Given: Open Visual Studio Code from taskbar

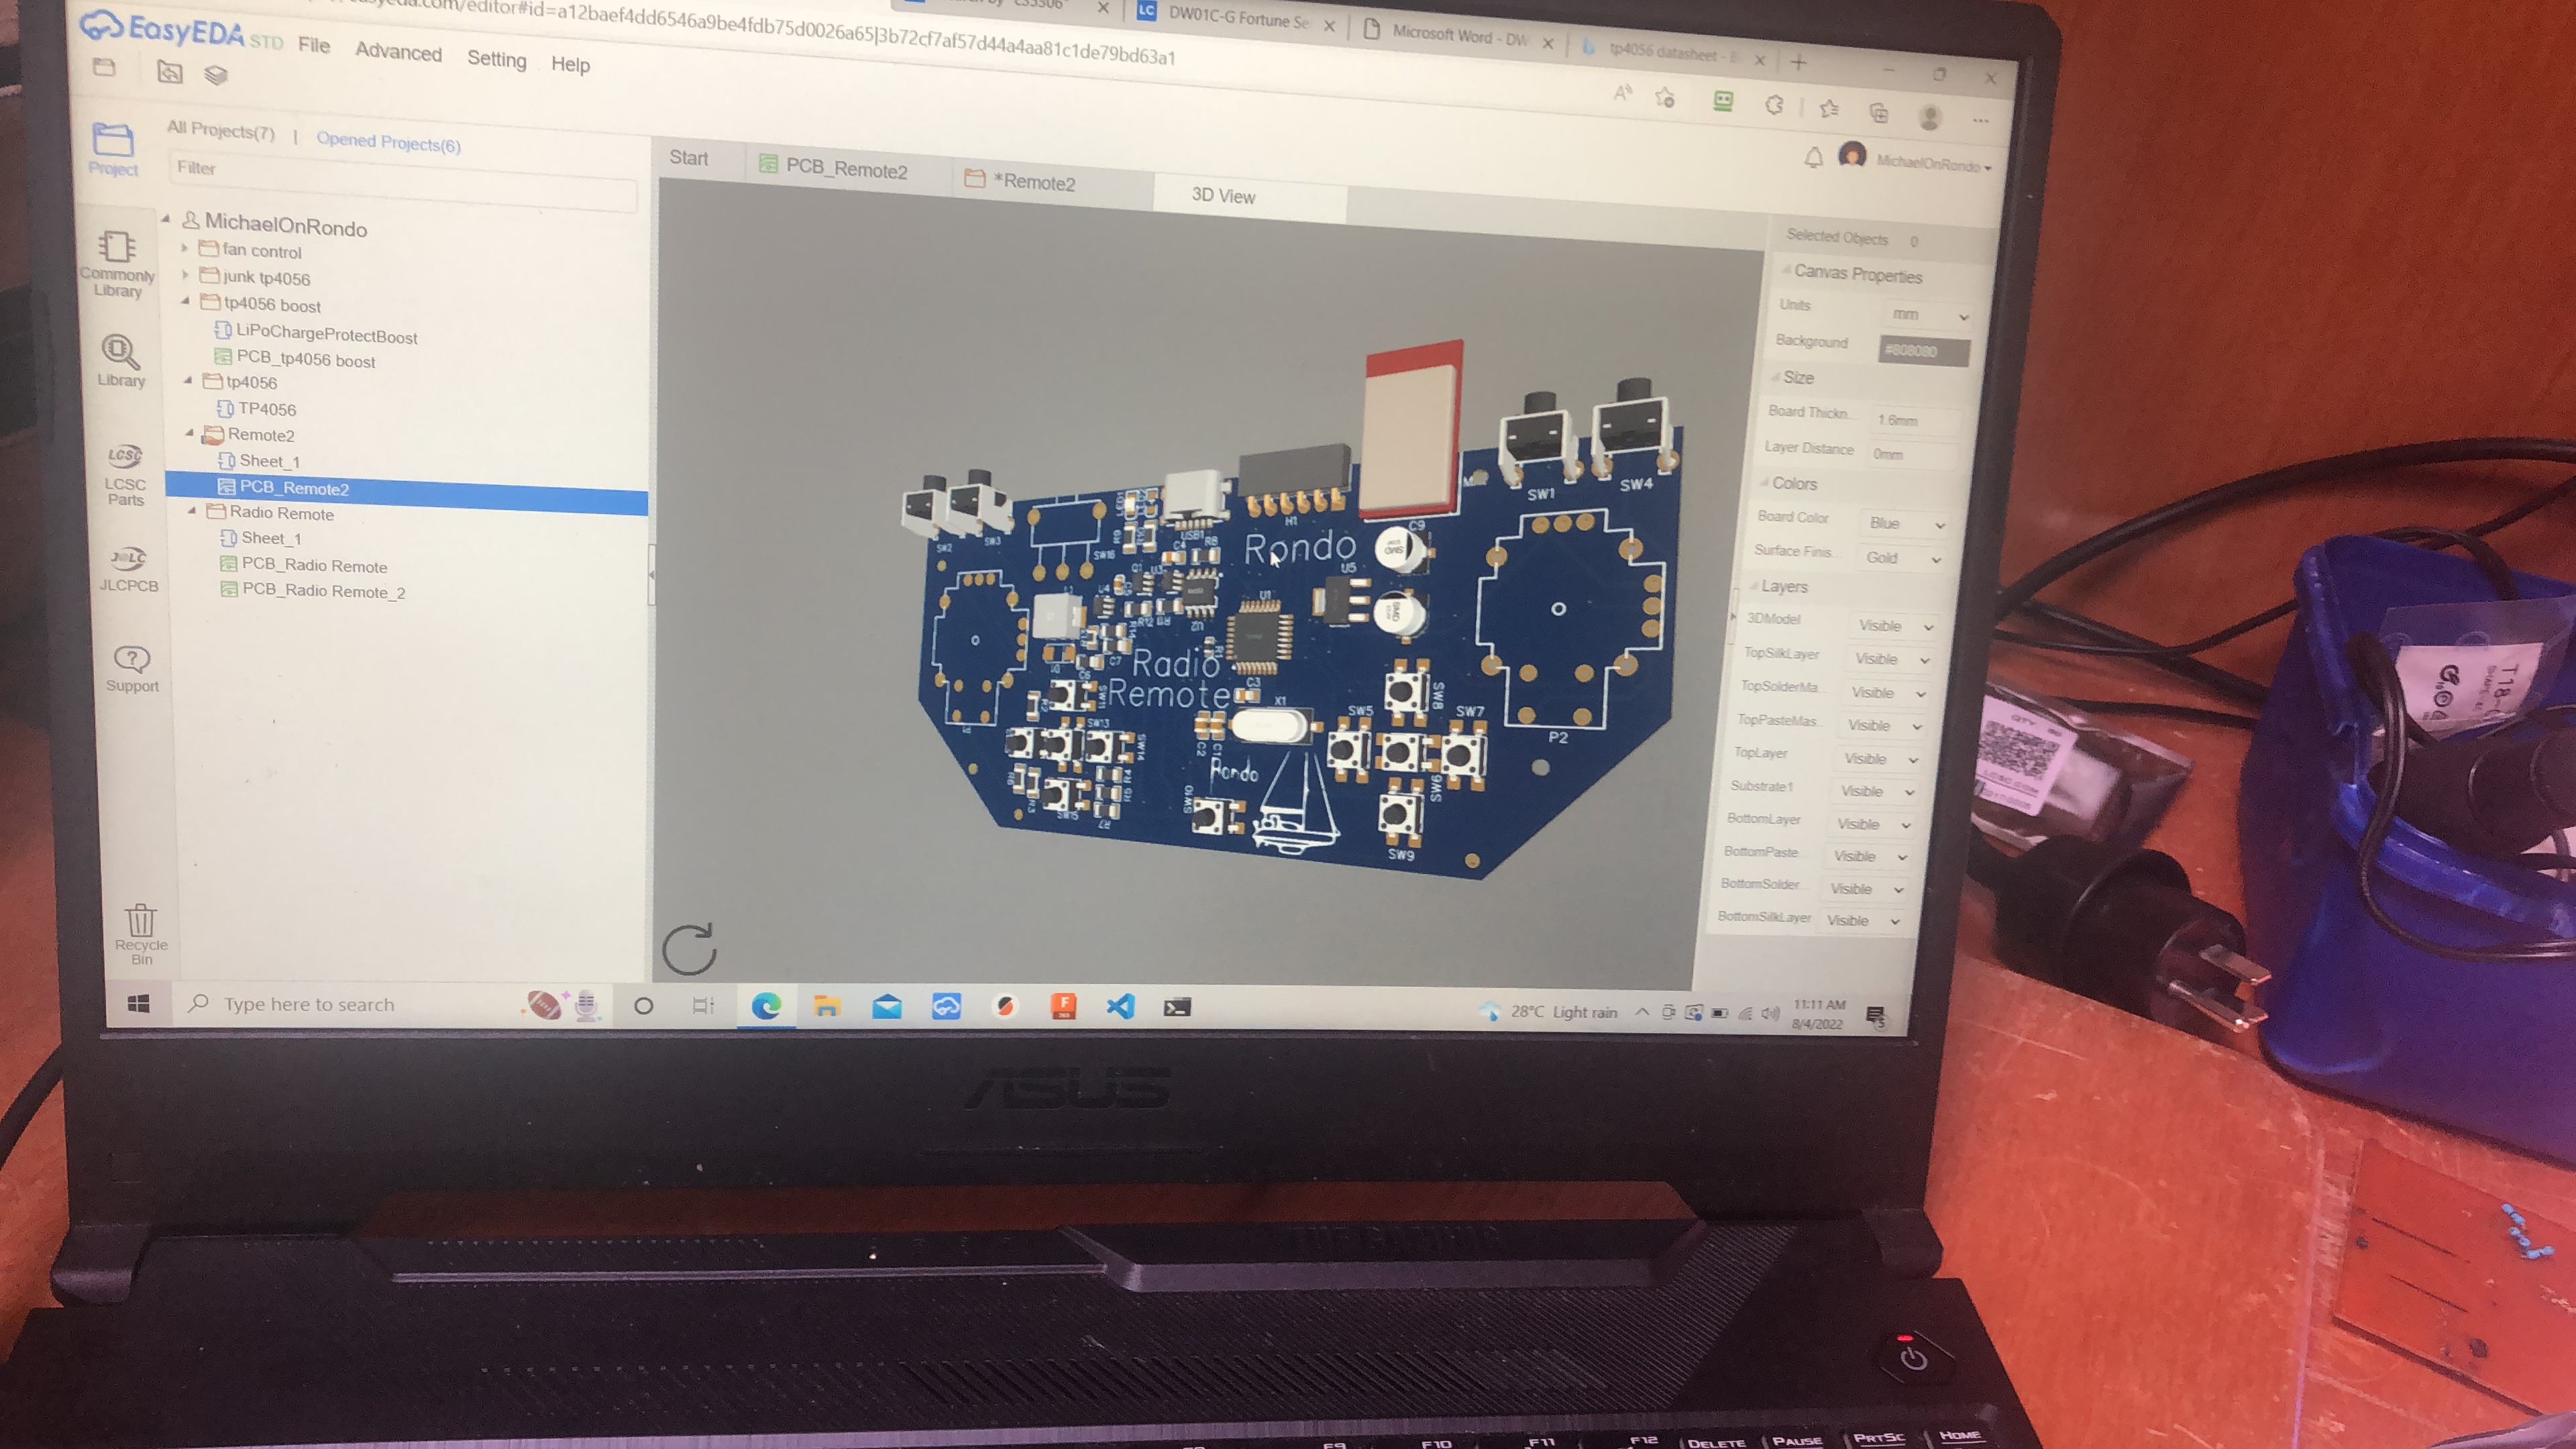Looking at the screenshot, I should [x=1120, y=1006].
